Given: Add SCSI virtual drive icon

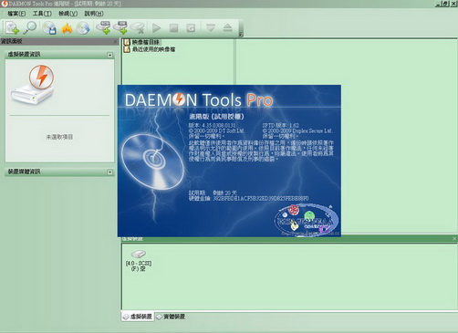Looking at the screenshot, I should [x=103, y=27].
